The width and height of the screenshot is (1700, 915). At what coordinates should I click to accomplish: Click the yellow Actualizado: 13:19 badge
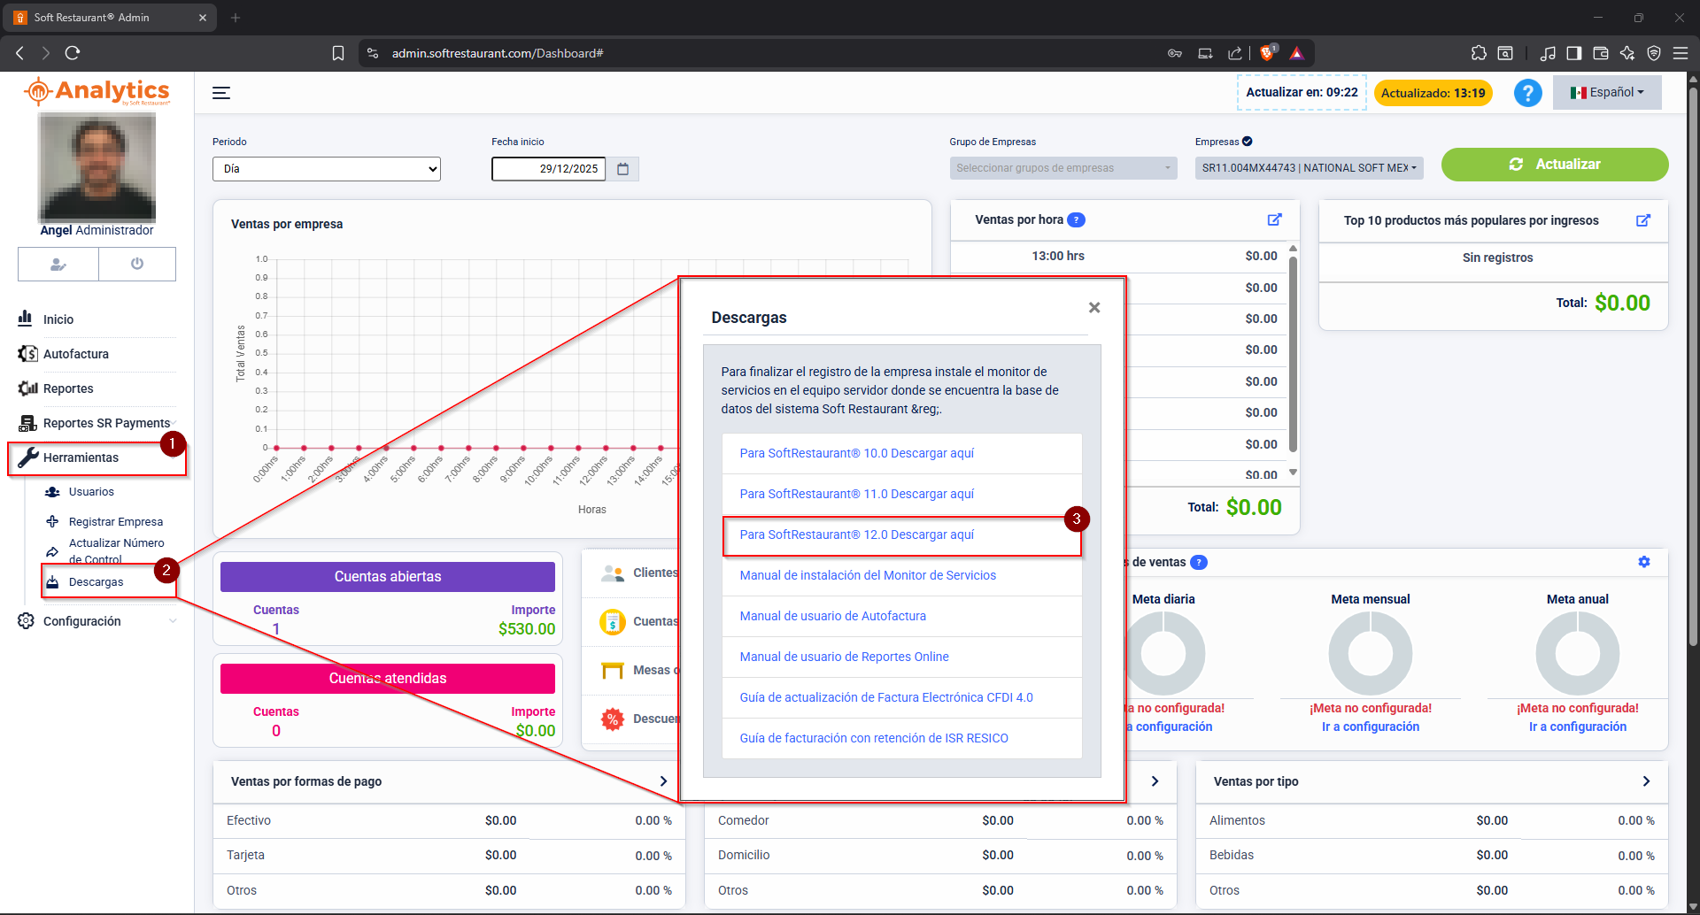click(1433, 93)
